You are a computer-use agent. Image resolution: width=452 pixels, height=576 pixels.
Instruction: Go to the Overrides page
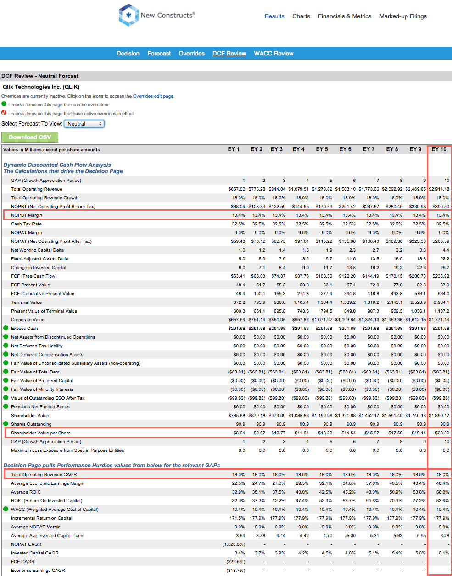pyautogui.click(x=191, y=53)
